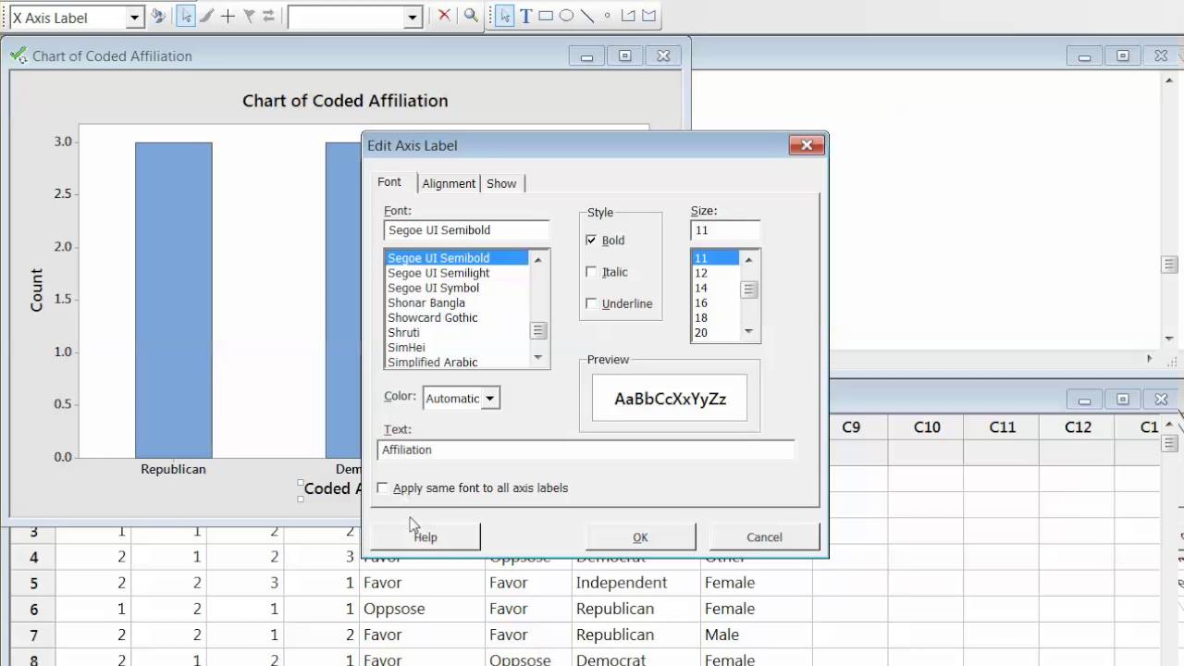Select worksheet row header 5
The height and width of the screenshot is (666, 1184).
point(34,583)
